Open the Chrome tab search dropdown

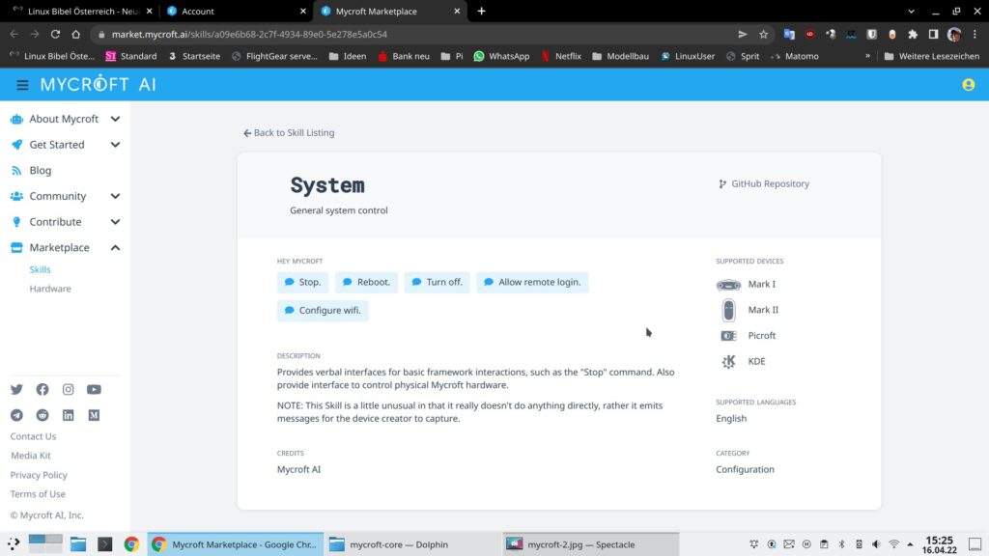(x=911, y=12)
